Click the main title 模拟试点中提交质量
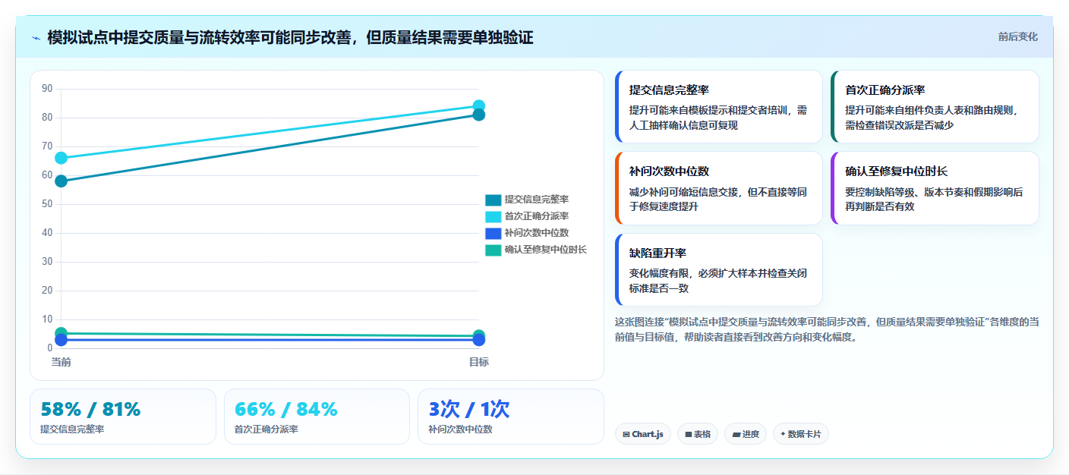 click(x=290, y=37)
